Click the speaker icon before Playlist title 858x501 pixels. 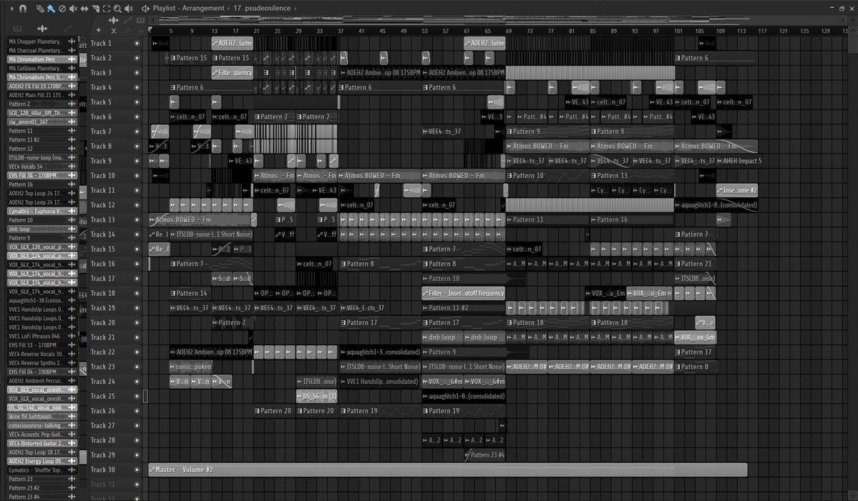145,8
